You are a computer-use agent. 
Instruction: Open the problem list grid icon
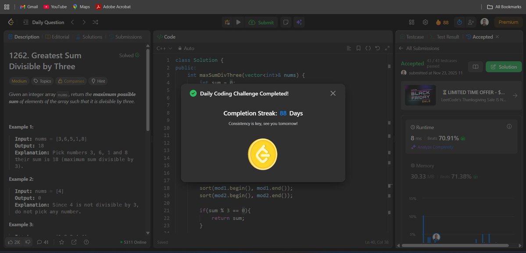pyautogui.click(x=411, y=22)
